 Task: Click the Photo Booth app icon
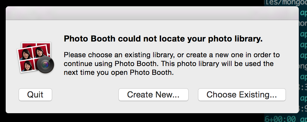click(35, 58)
